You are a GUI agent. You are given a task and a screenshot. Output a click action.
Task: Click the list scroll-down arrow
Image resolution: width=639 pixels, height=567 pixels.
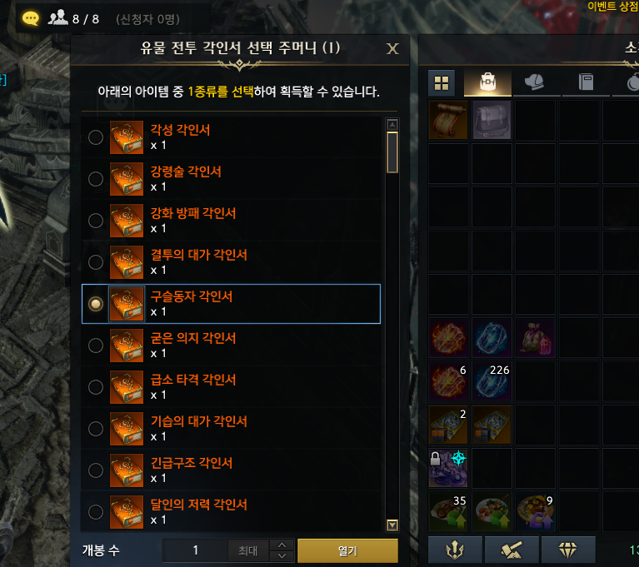pyautogui.click(x=392, y=525)
